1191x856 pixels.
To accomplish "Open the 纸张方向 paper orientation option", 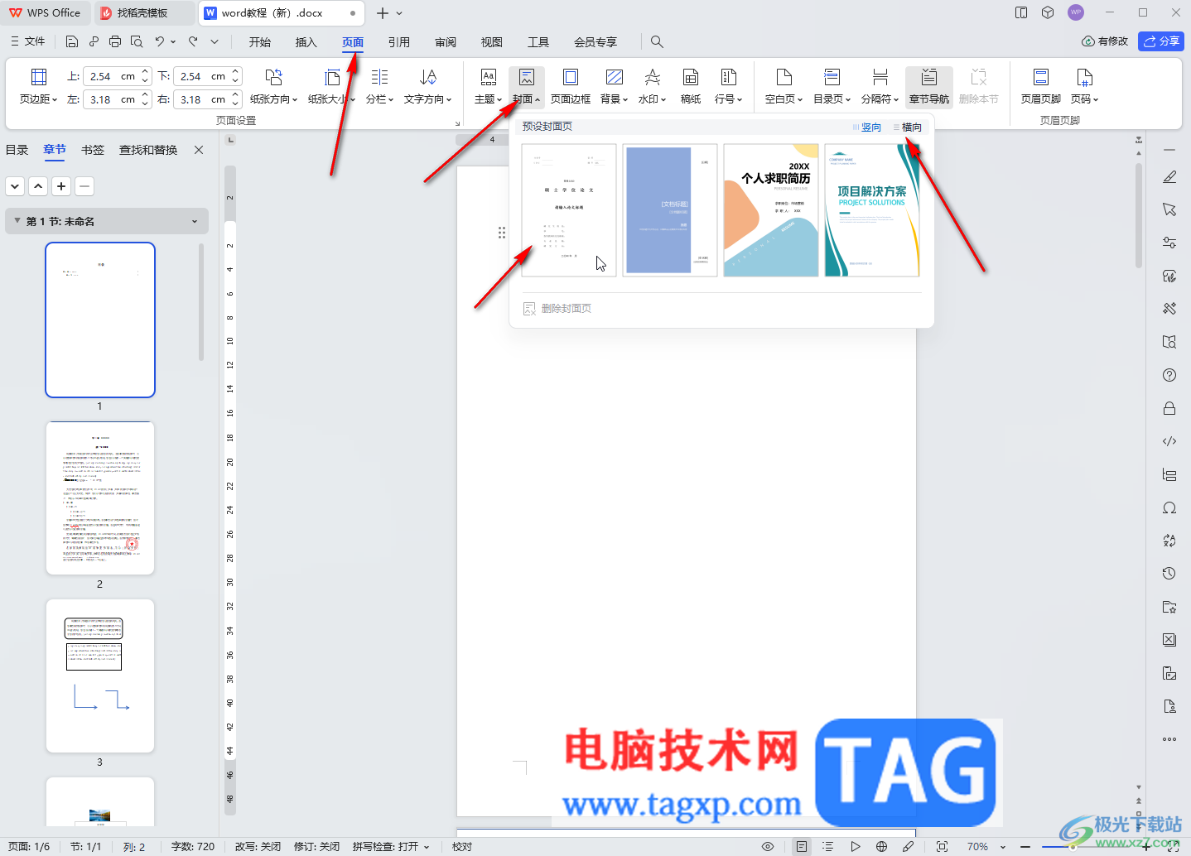I will (273, 86).
